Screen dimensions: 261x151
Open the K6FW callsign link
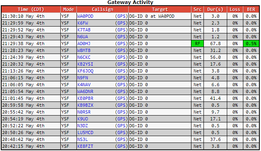(82, 23)
